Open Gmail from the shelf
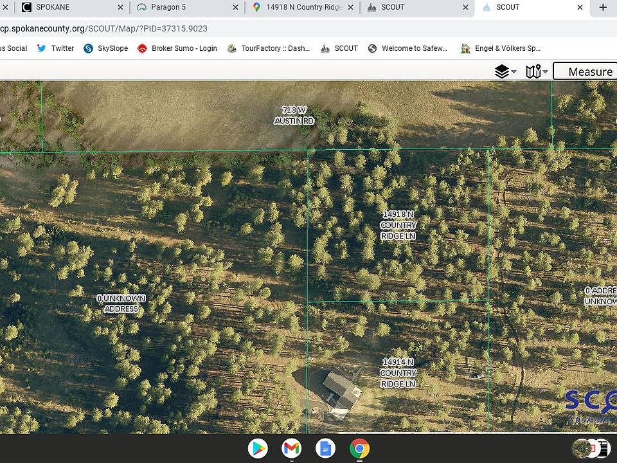The height and width of the screenshot is (463, 617). tap(292, 448)
